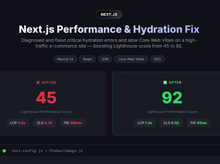Click the BEFORE label
This screenshot has width=220, height=164.
pos(49,82)
